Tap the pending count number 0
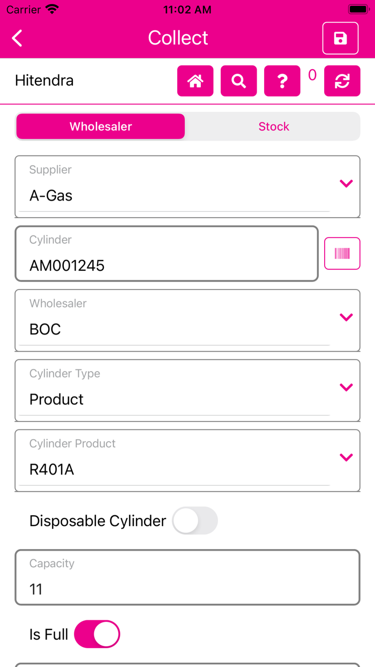 click(312, 76)
